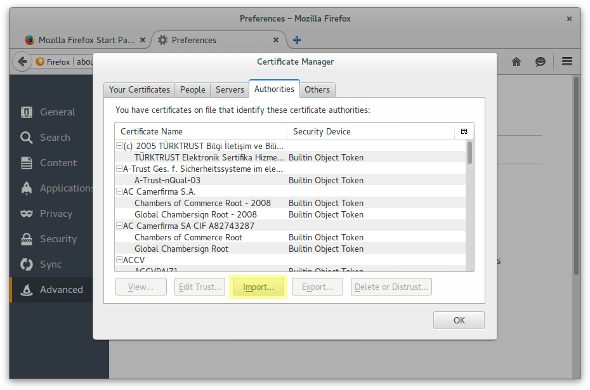Collapse AC Camerfirma SA CIF A82743287 group
The height and width of the screenshot is (390, 590).
(119, 226)
